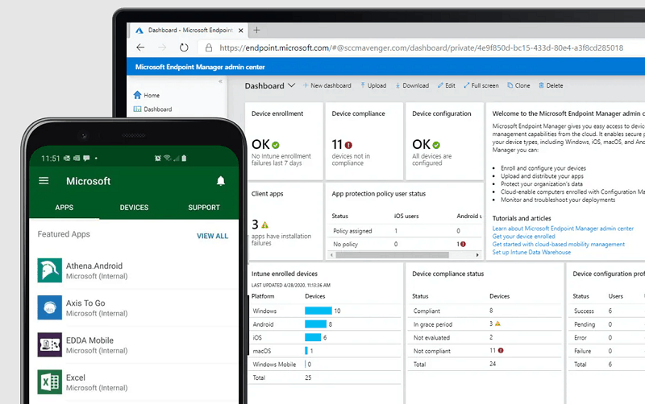645x404 pixels.
Task: Tap the EDDA Mobile app icon
Action: [x=50, y=345]
